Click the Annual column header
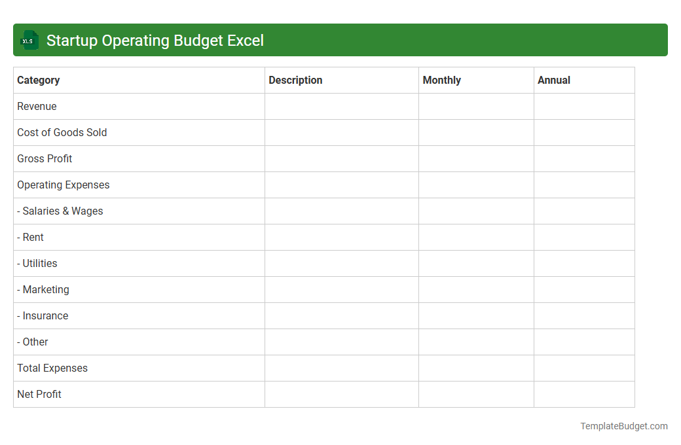681x445 pixels. pos(554,80)
